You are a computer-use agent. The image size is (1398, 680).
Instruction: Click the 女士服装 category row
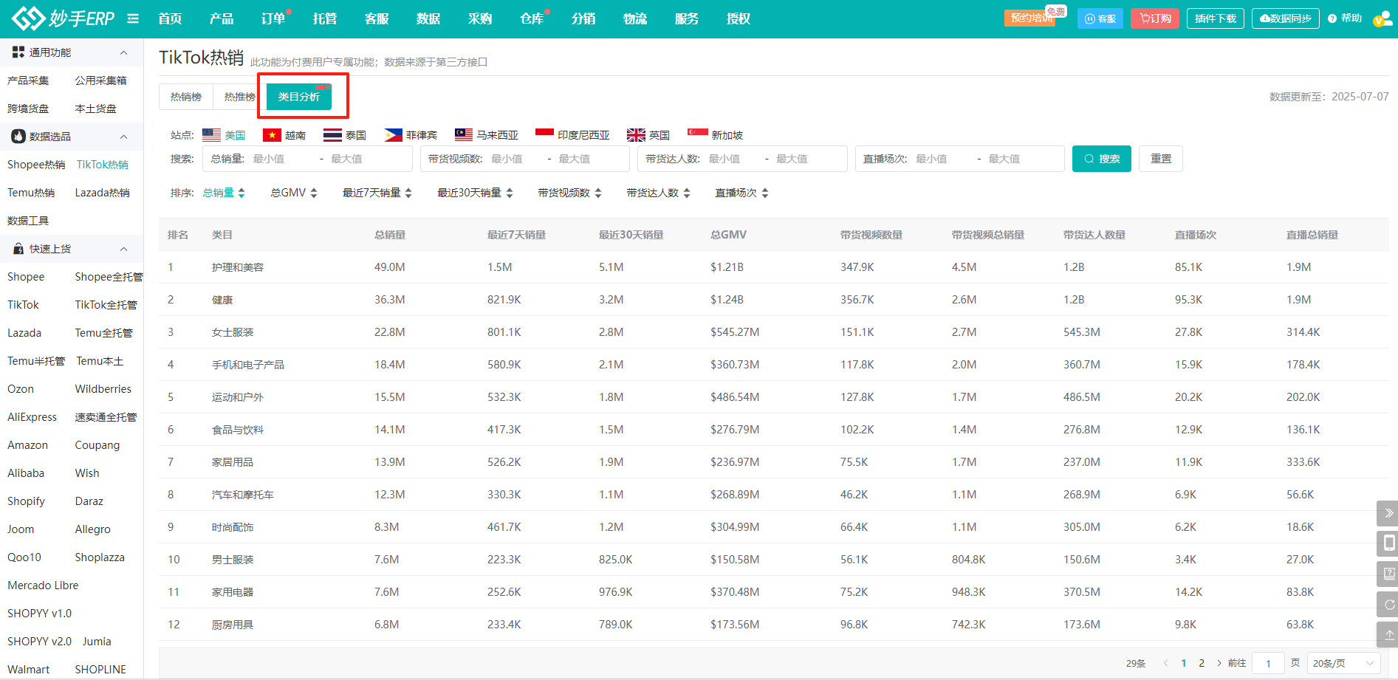(x=773, y=332)
